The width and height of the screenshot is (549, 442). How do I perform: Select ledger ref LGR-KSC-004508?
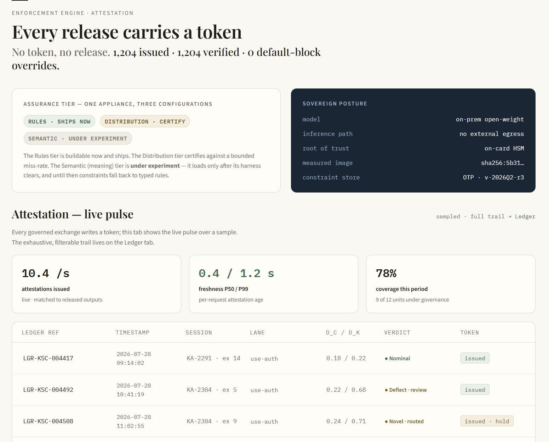[x=48, y=421]
